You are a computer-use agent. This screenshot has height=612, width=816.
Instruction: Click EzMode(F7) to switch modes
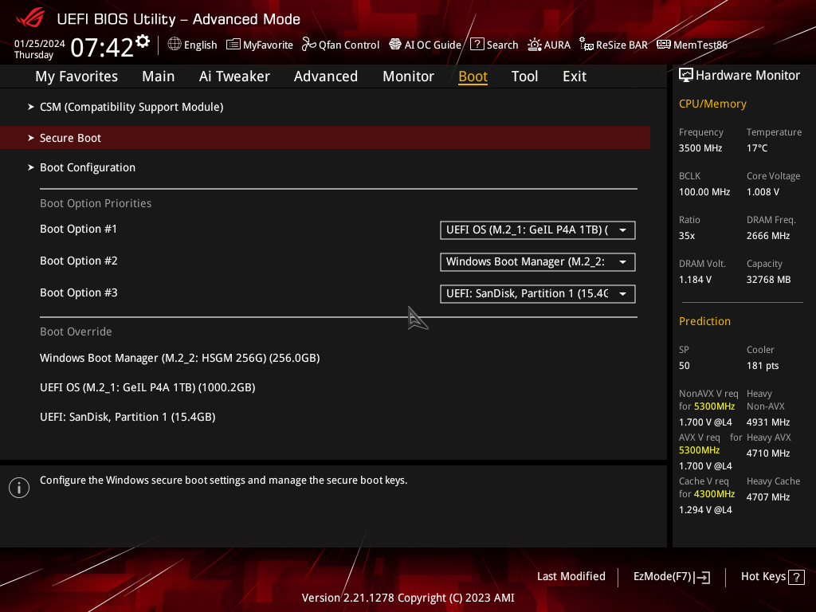click(671, 577)
